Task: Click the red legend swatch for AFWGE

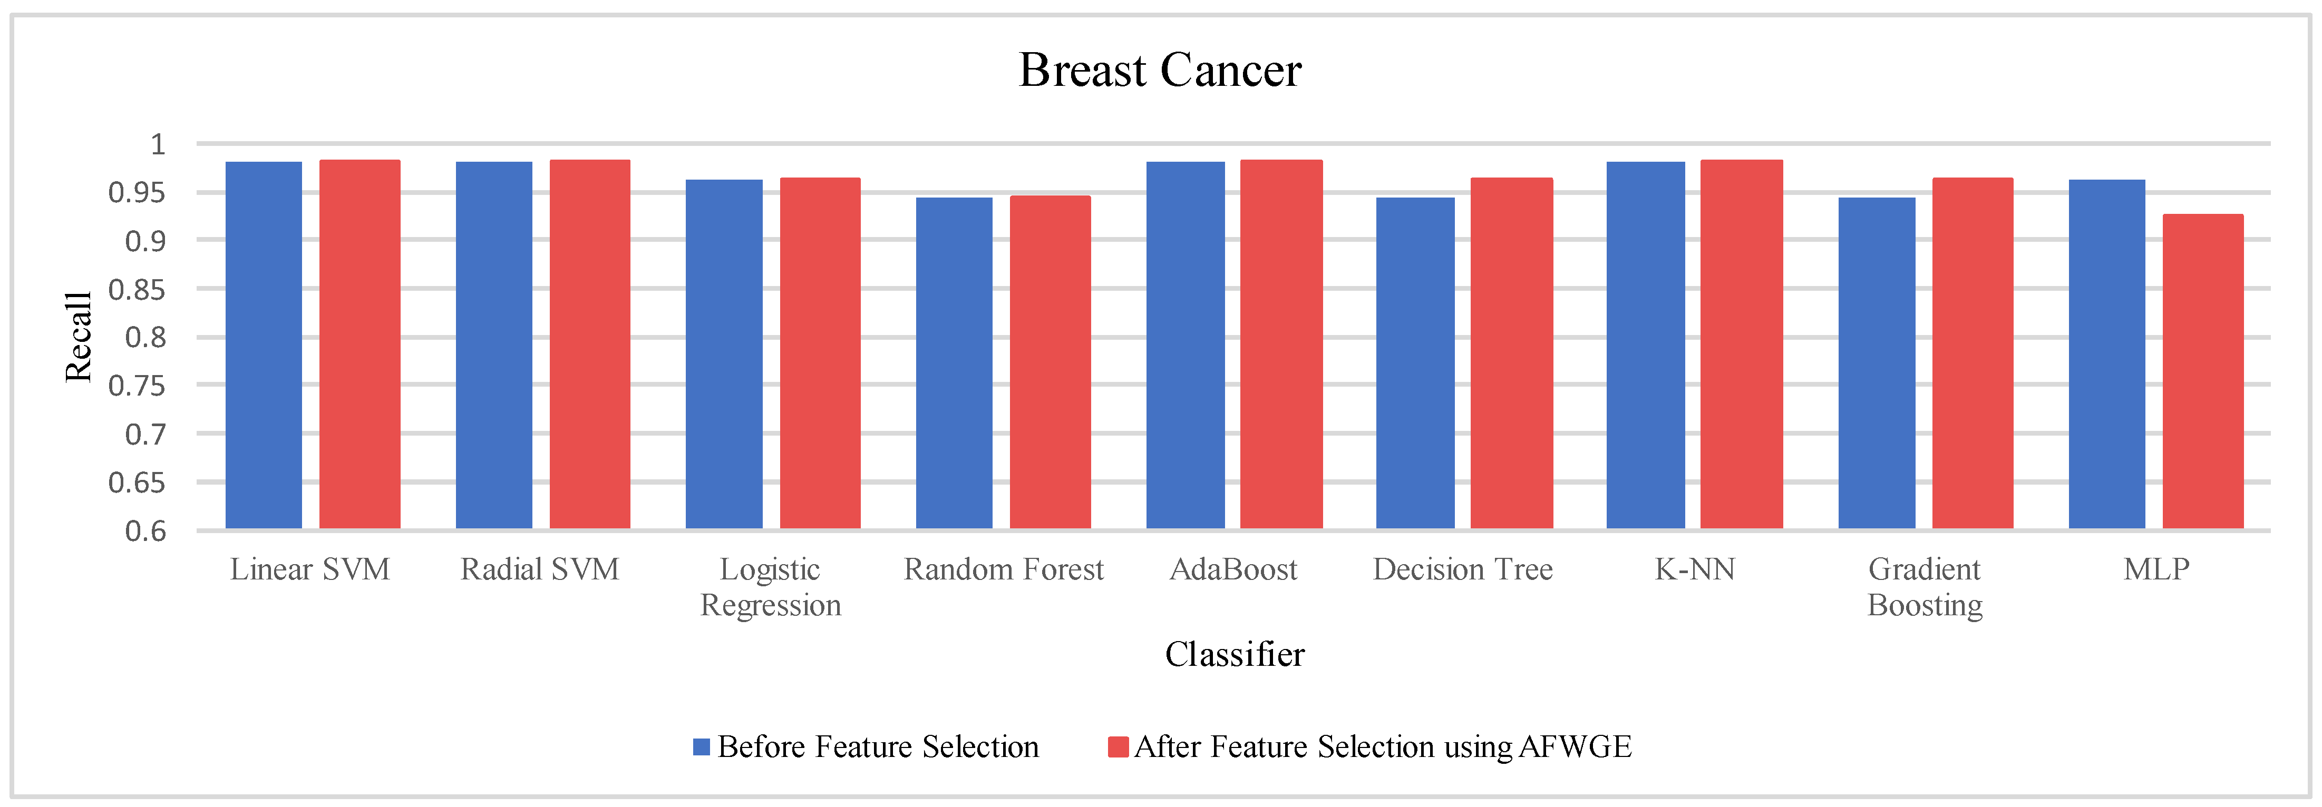Action: click(x=1118, y=746)
